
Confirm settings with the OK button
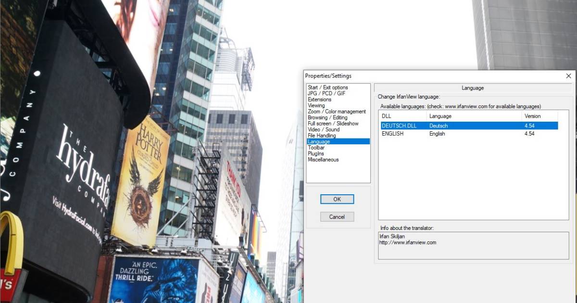tap(337, 199)
